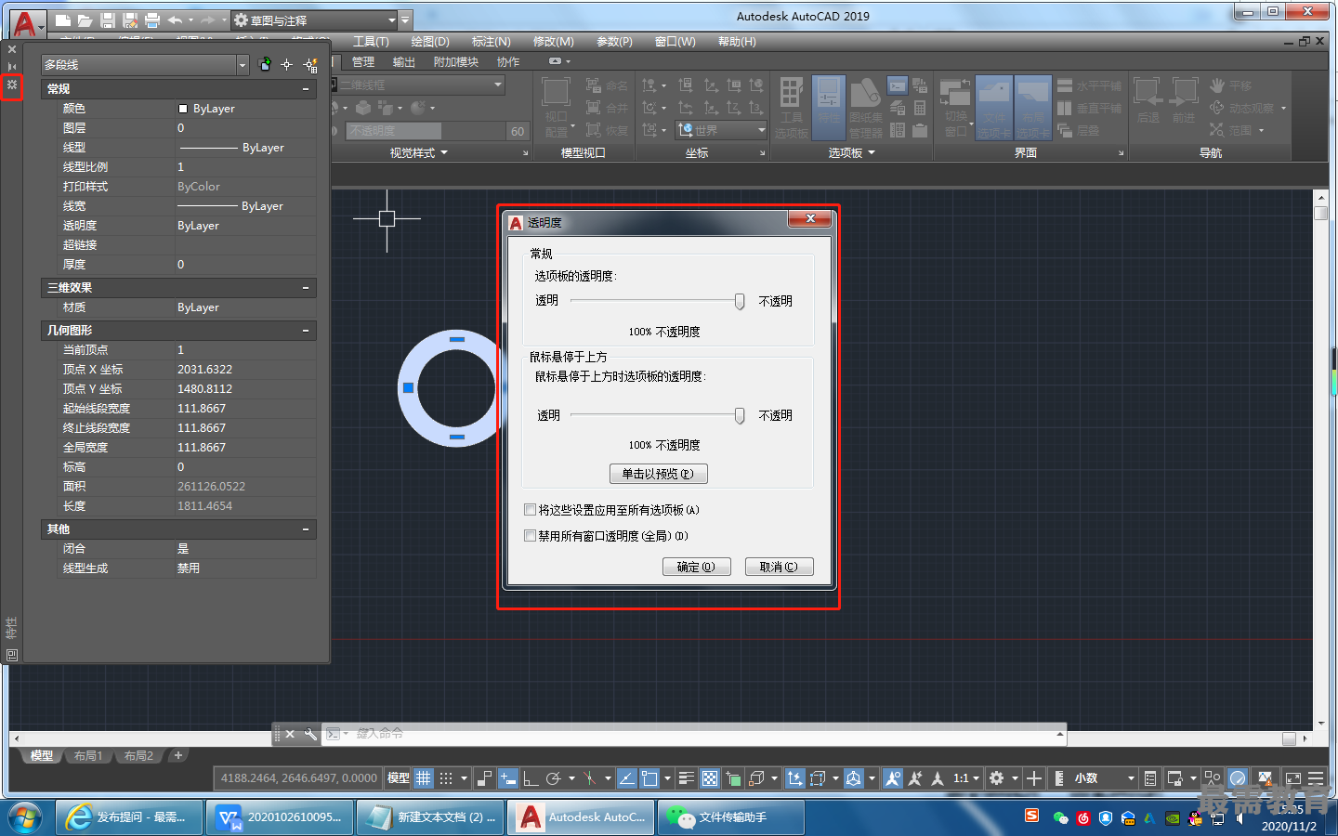Click the add layout plus button
The image size is (1338, 836).
[178, 755]
